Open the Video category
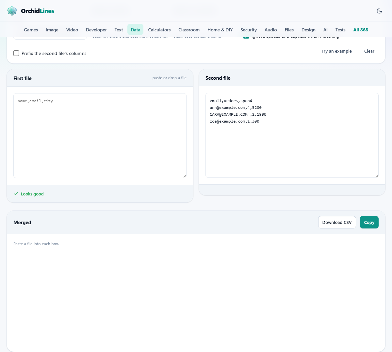The image size is (392, 352). (72, 30)
